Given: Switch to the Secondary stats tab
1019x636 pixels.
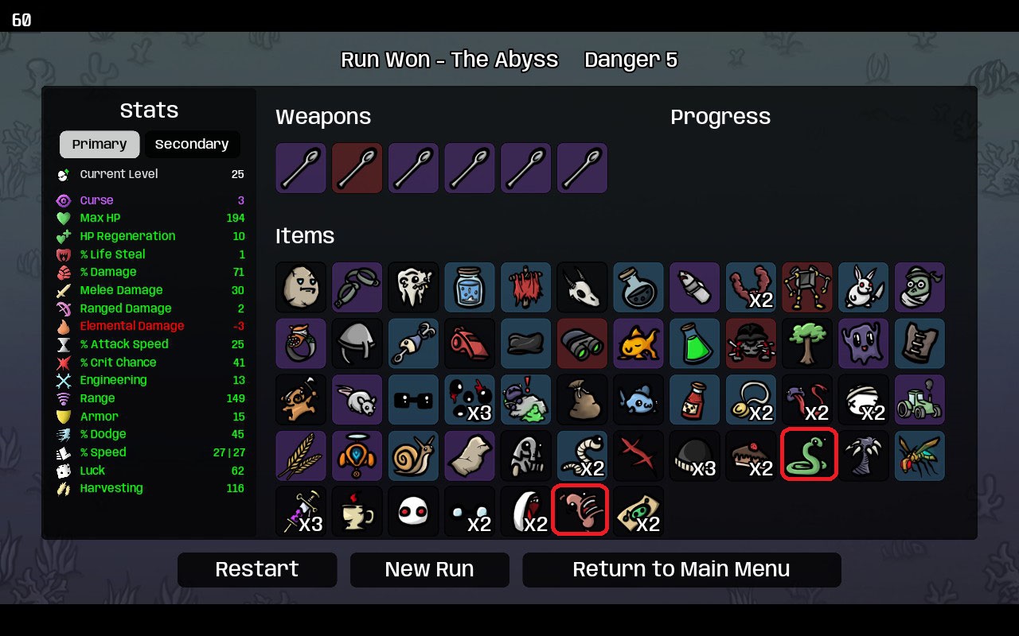Looking at the screenshot, I should [192, 145].
